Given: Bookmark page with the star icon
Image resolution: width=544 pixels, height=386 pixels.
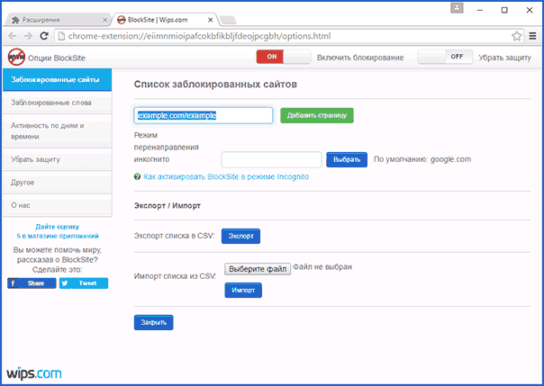Looking at the screenshot, I should coord(517,36).
